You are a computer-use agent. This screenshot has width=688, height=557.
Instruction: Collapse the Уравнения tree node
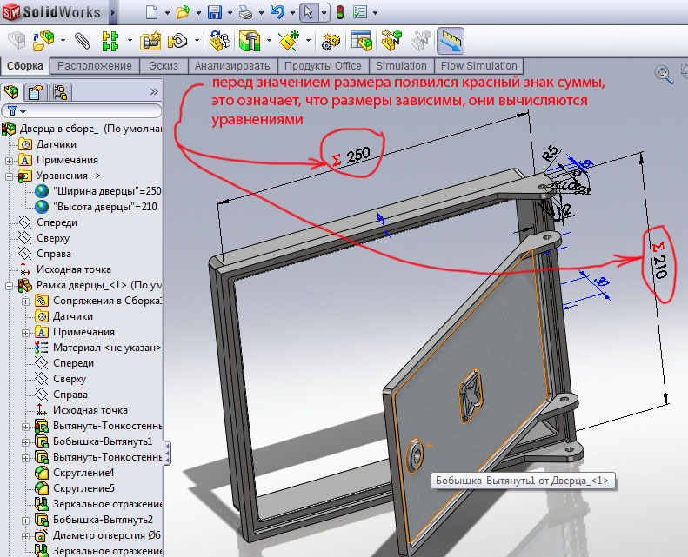9,176
